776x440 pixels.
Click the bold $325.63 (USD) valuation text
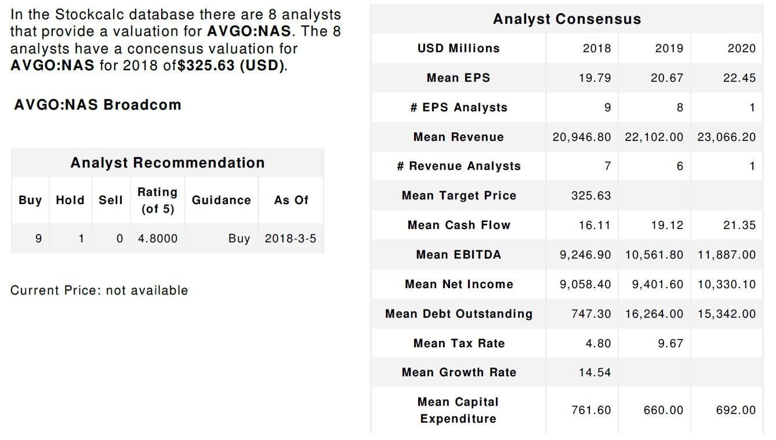point(232,64)
